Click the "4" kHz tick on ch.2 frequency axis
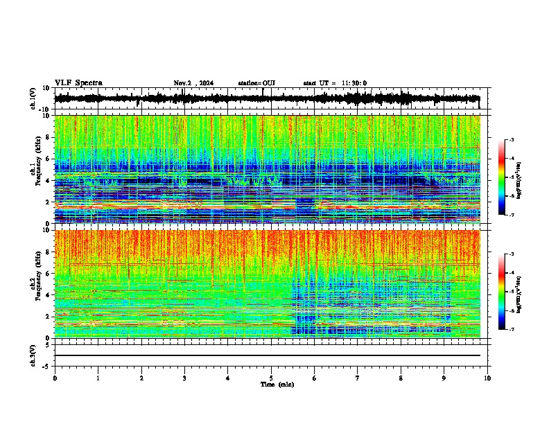Screen dimensions: 549x424 coord(49,295)
